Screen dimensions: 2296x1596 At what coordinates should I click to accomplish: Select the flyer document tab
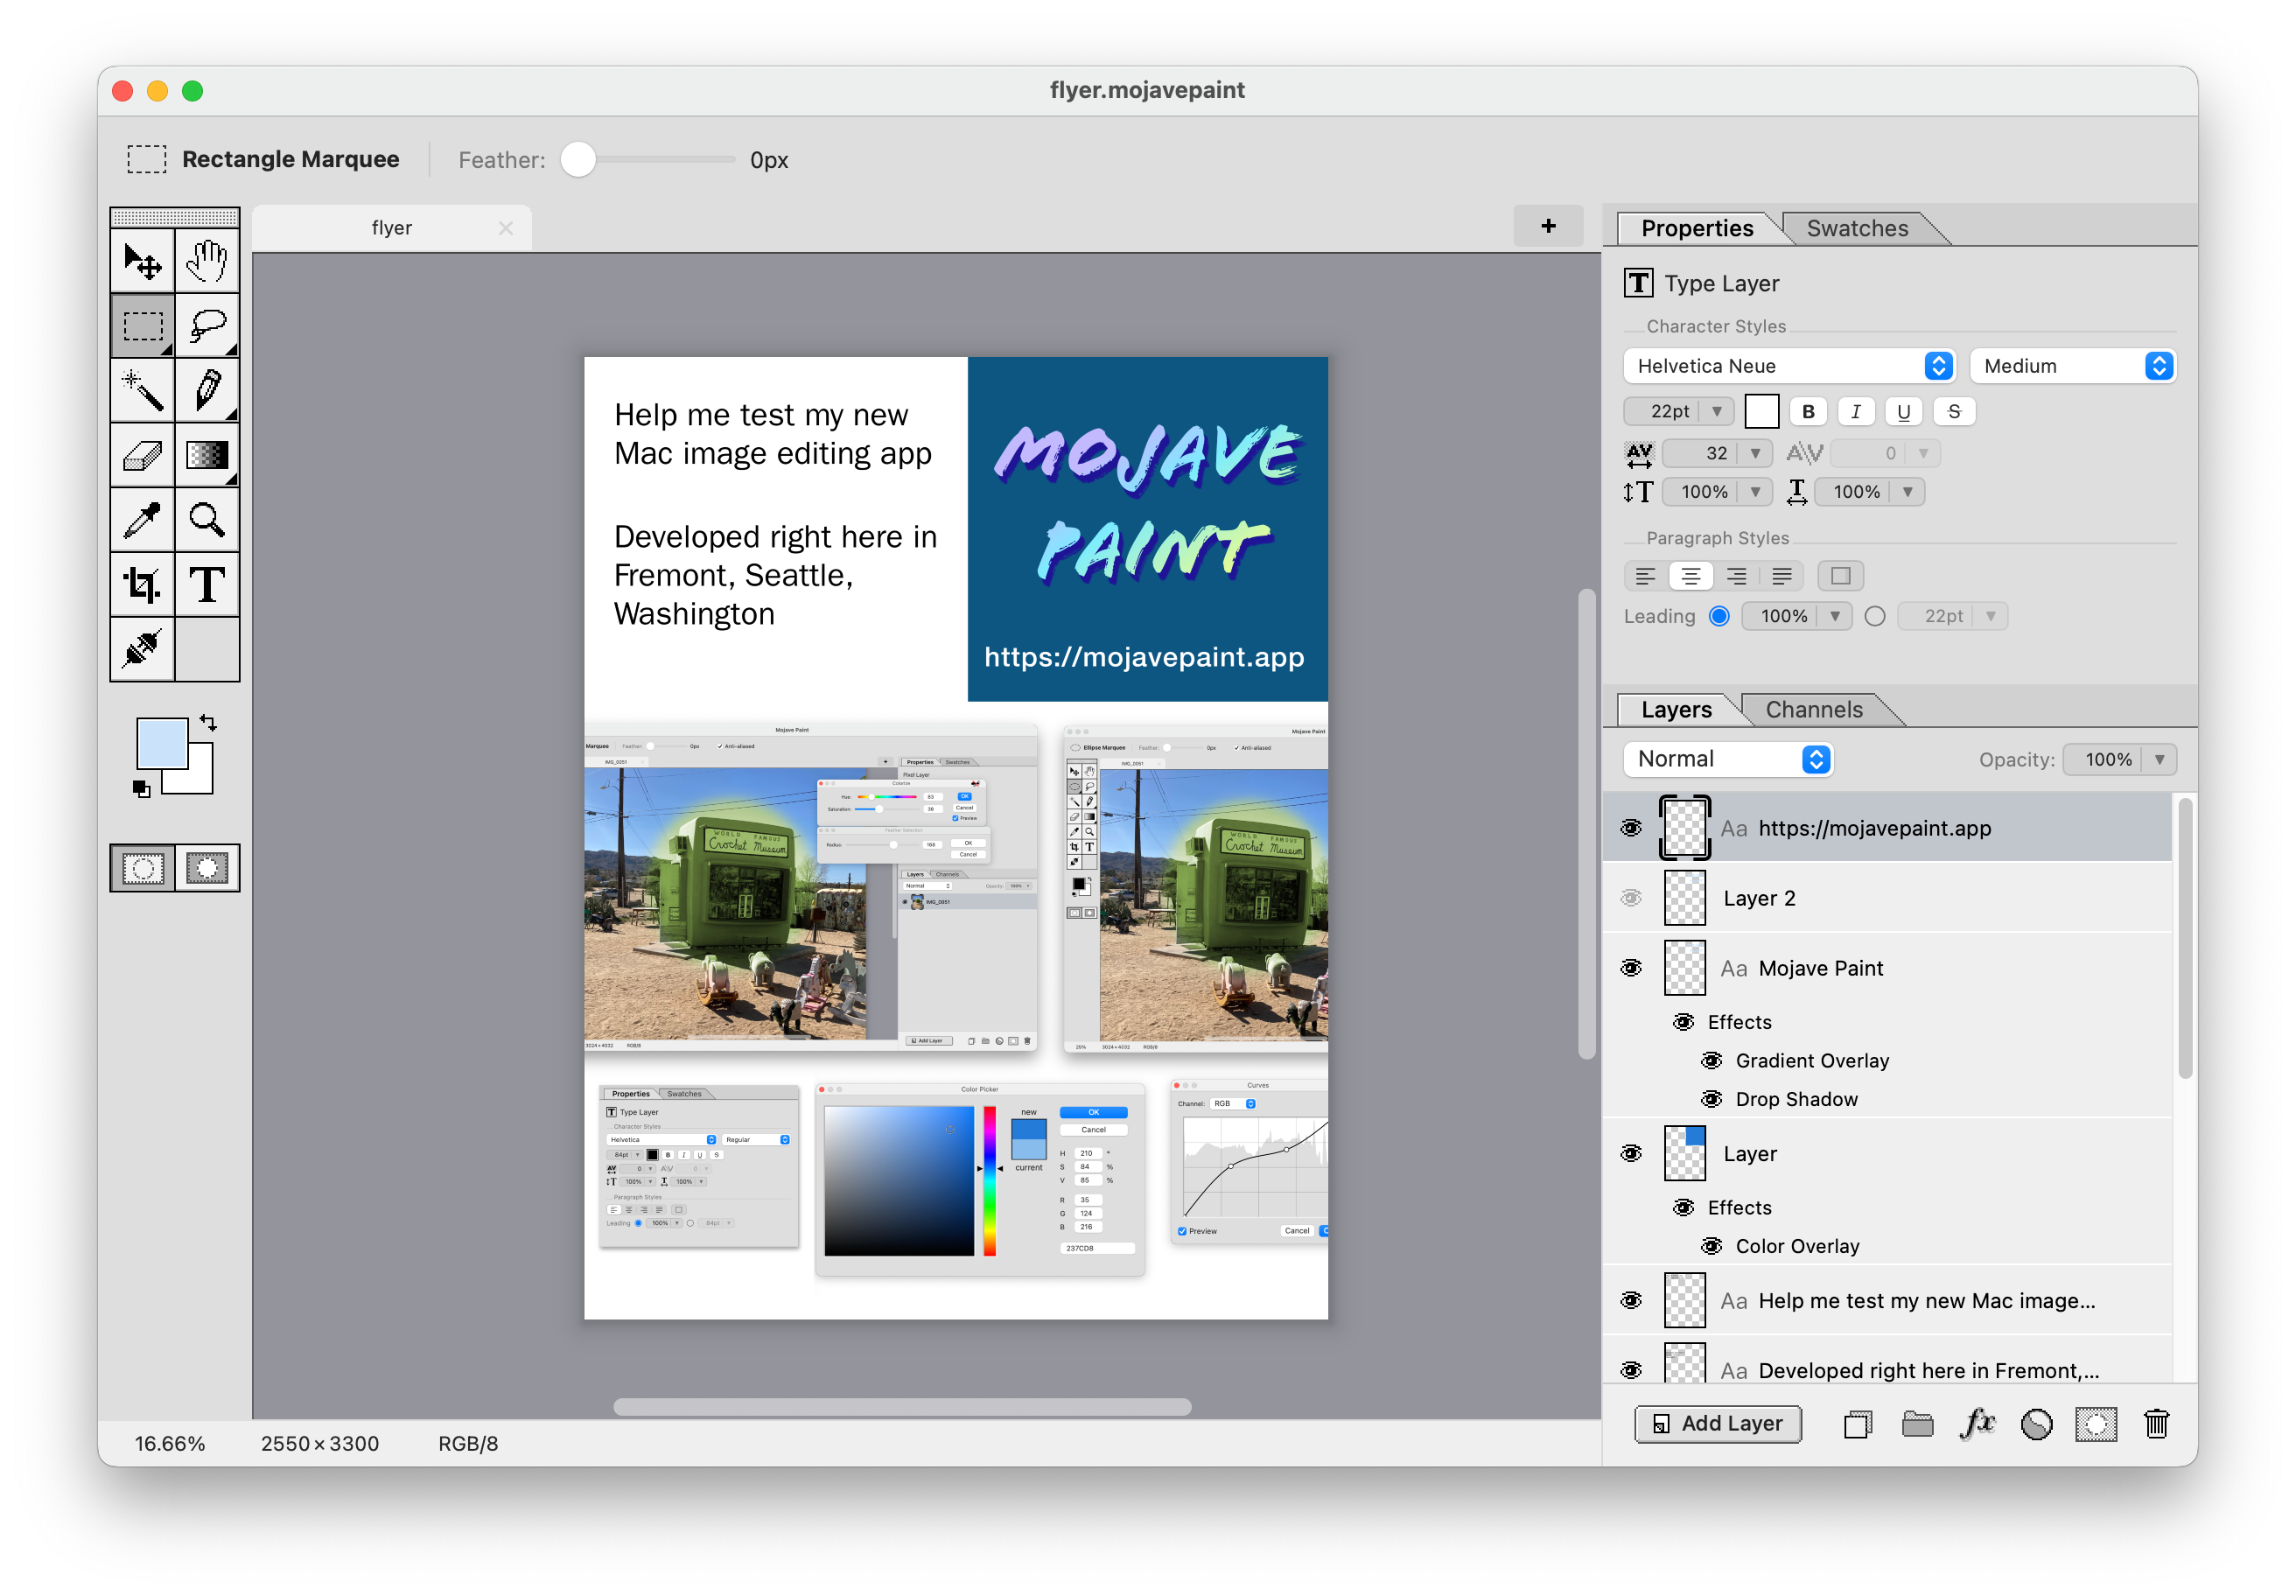(392, 228)
